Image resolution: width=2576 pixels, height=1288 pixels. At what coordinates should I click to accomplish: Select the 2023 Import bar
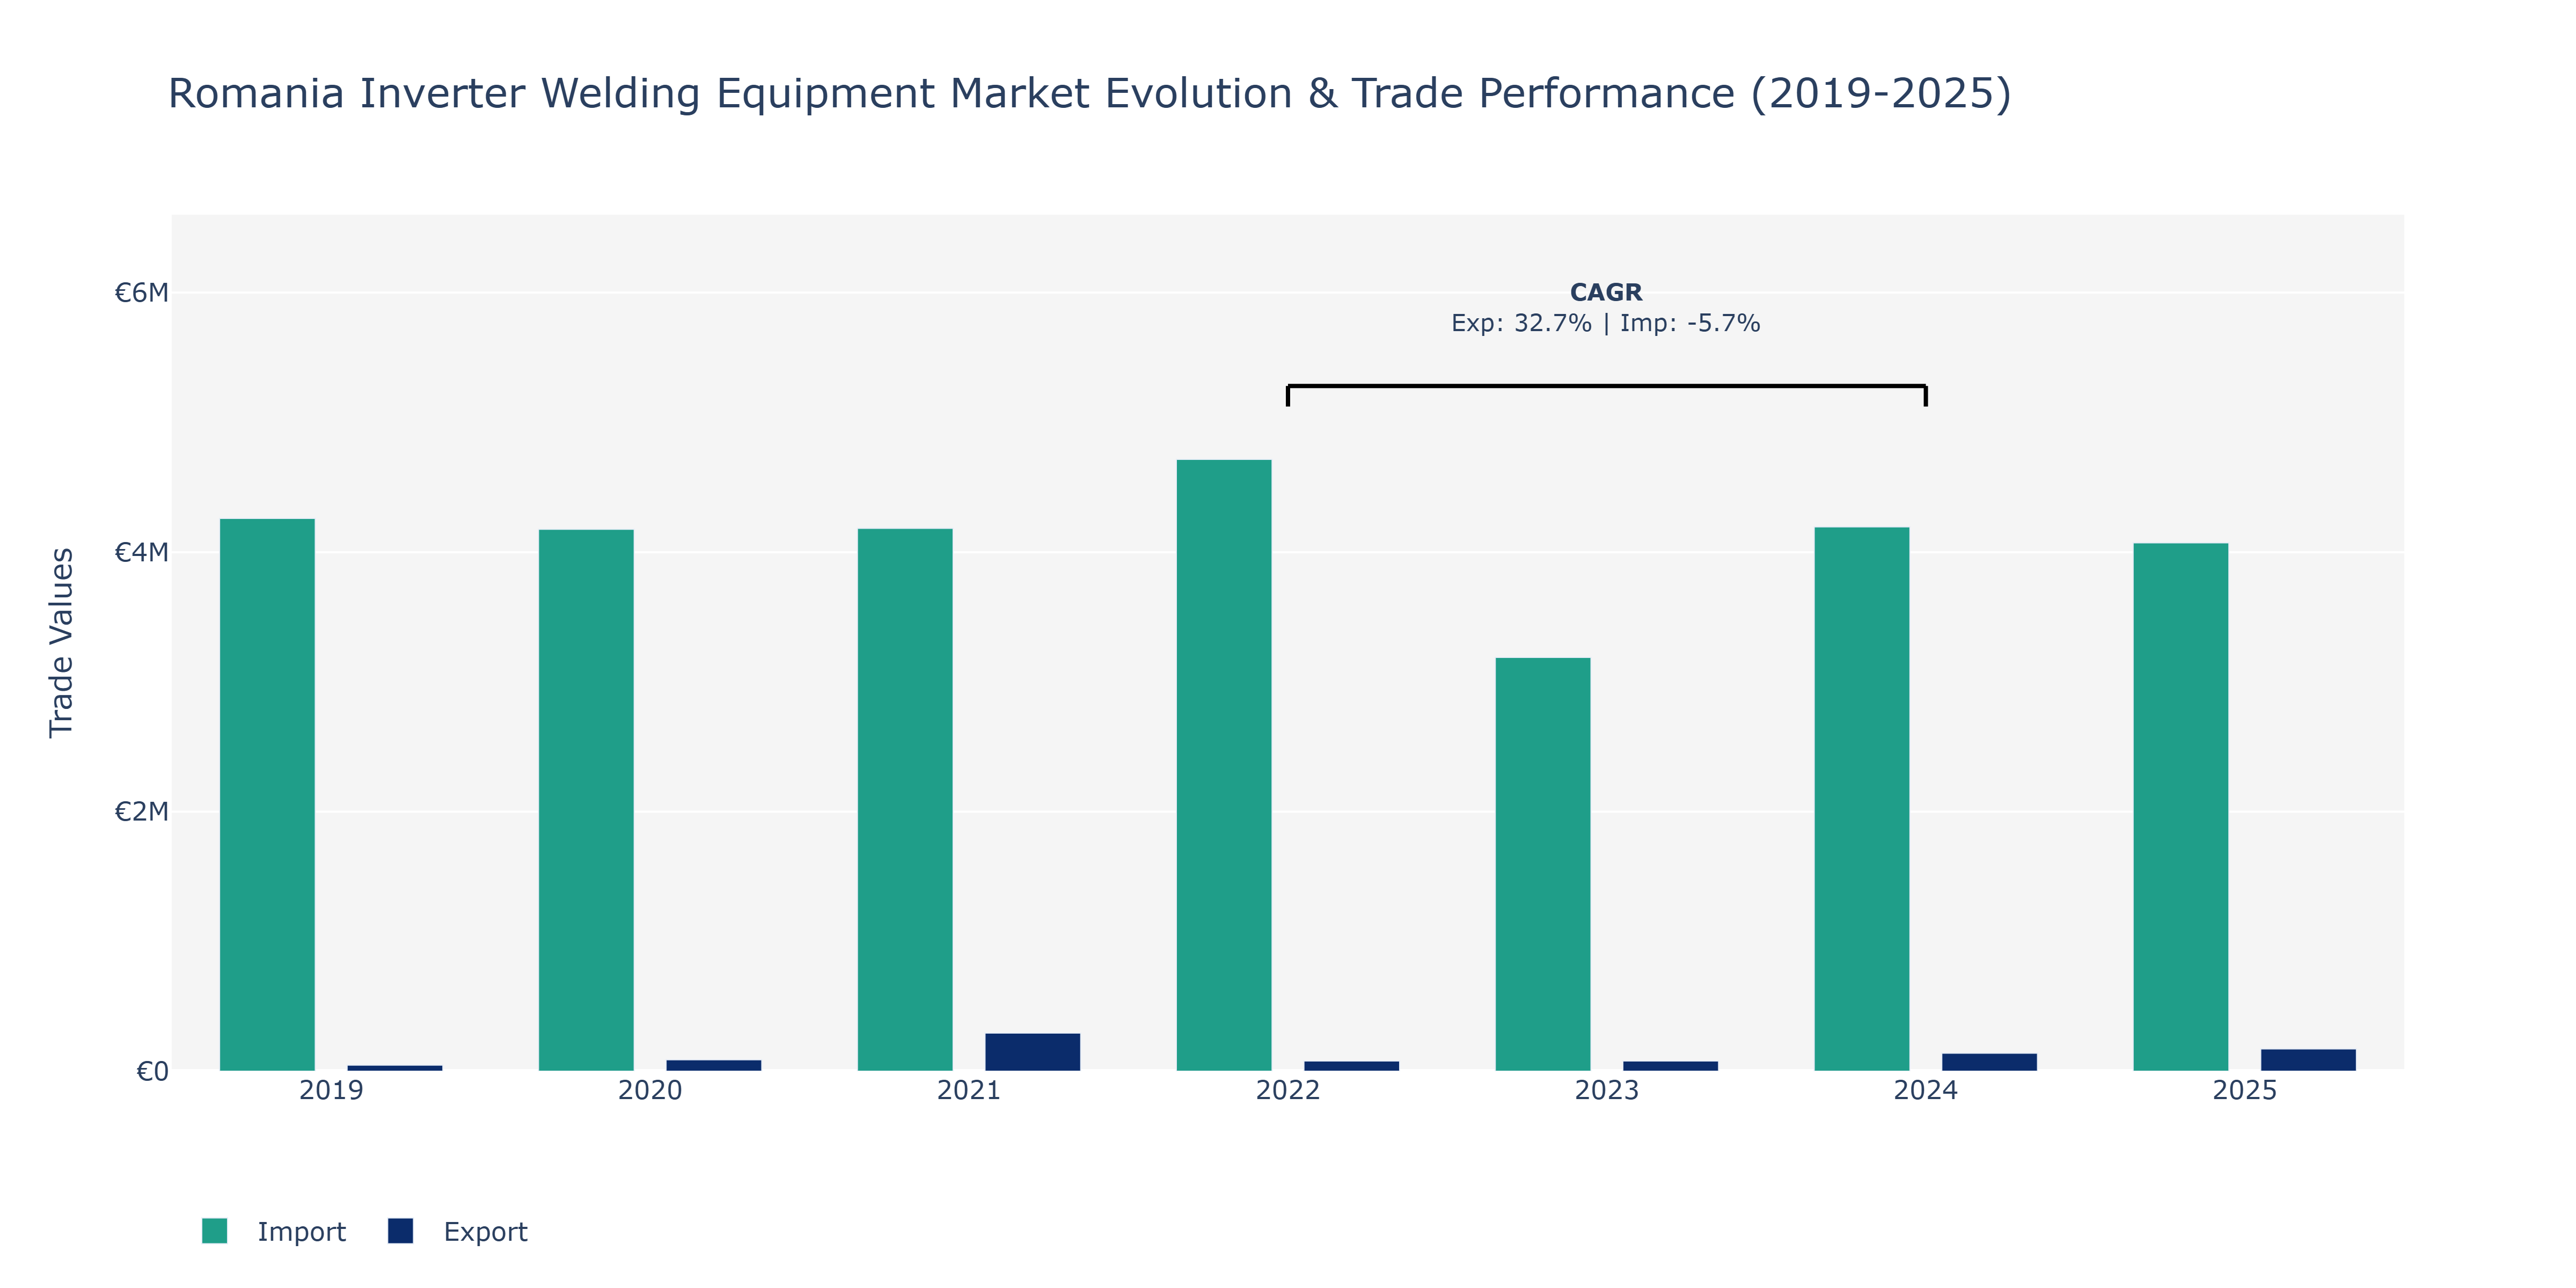click(x=1543, y=864)
